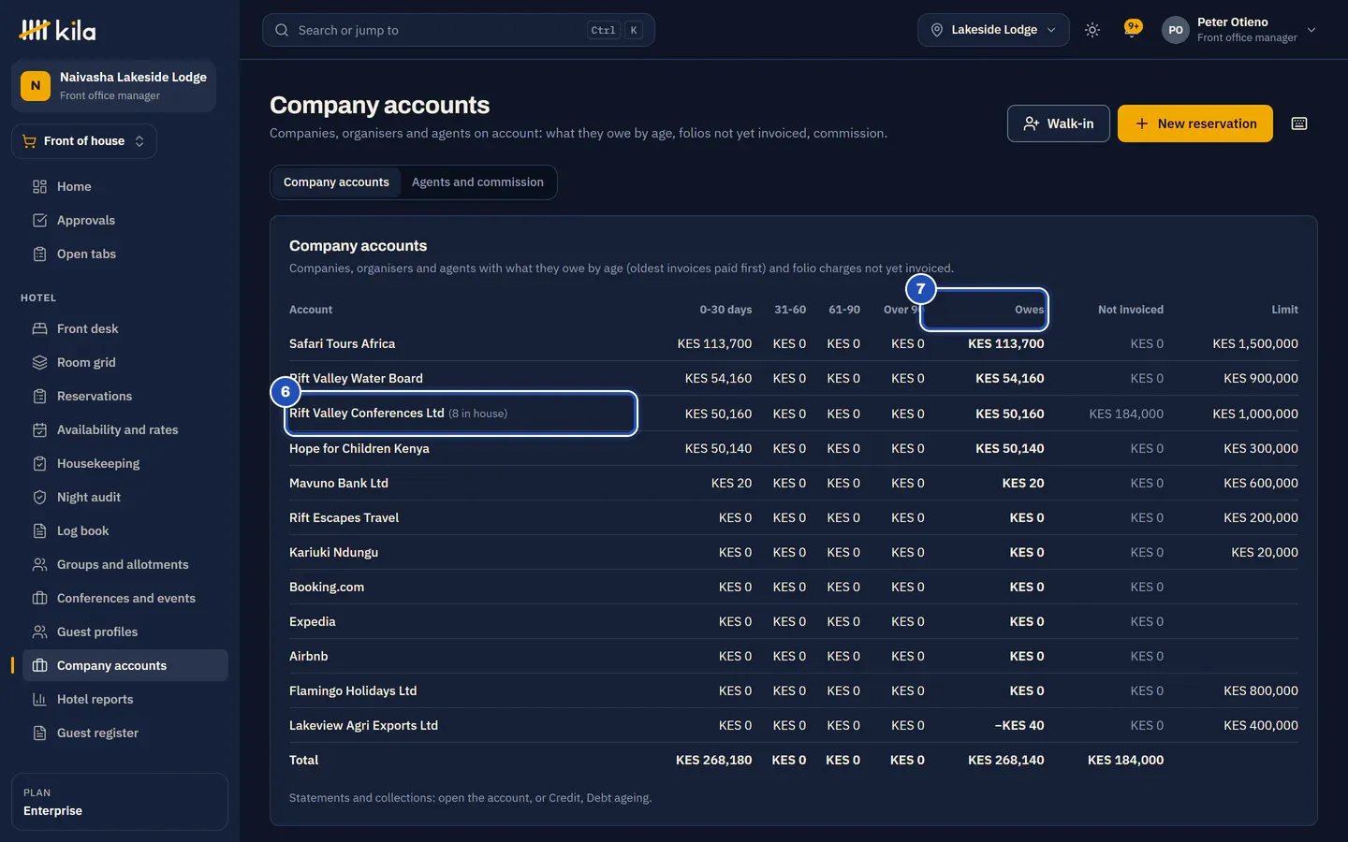Open the Safari Tours Africa account
Screen dimensions: 1348x842
[343, 344]
